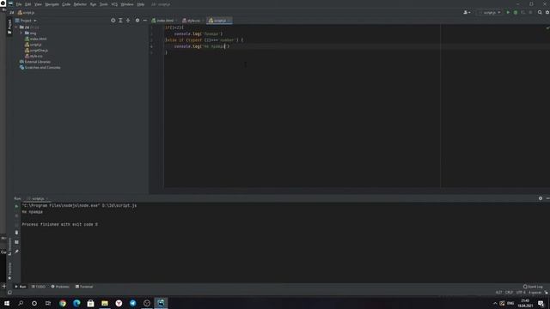Click the Run with Coverage icon
550x309 pixels.
(523, 13)
